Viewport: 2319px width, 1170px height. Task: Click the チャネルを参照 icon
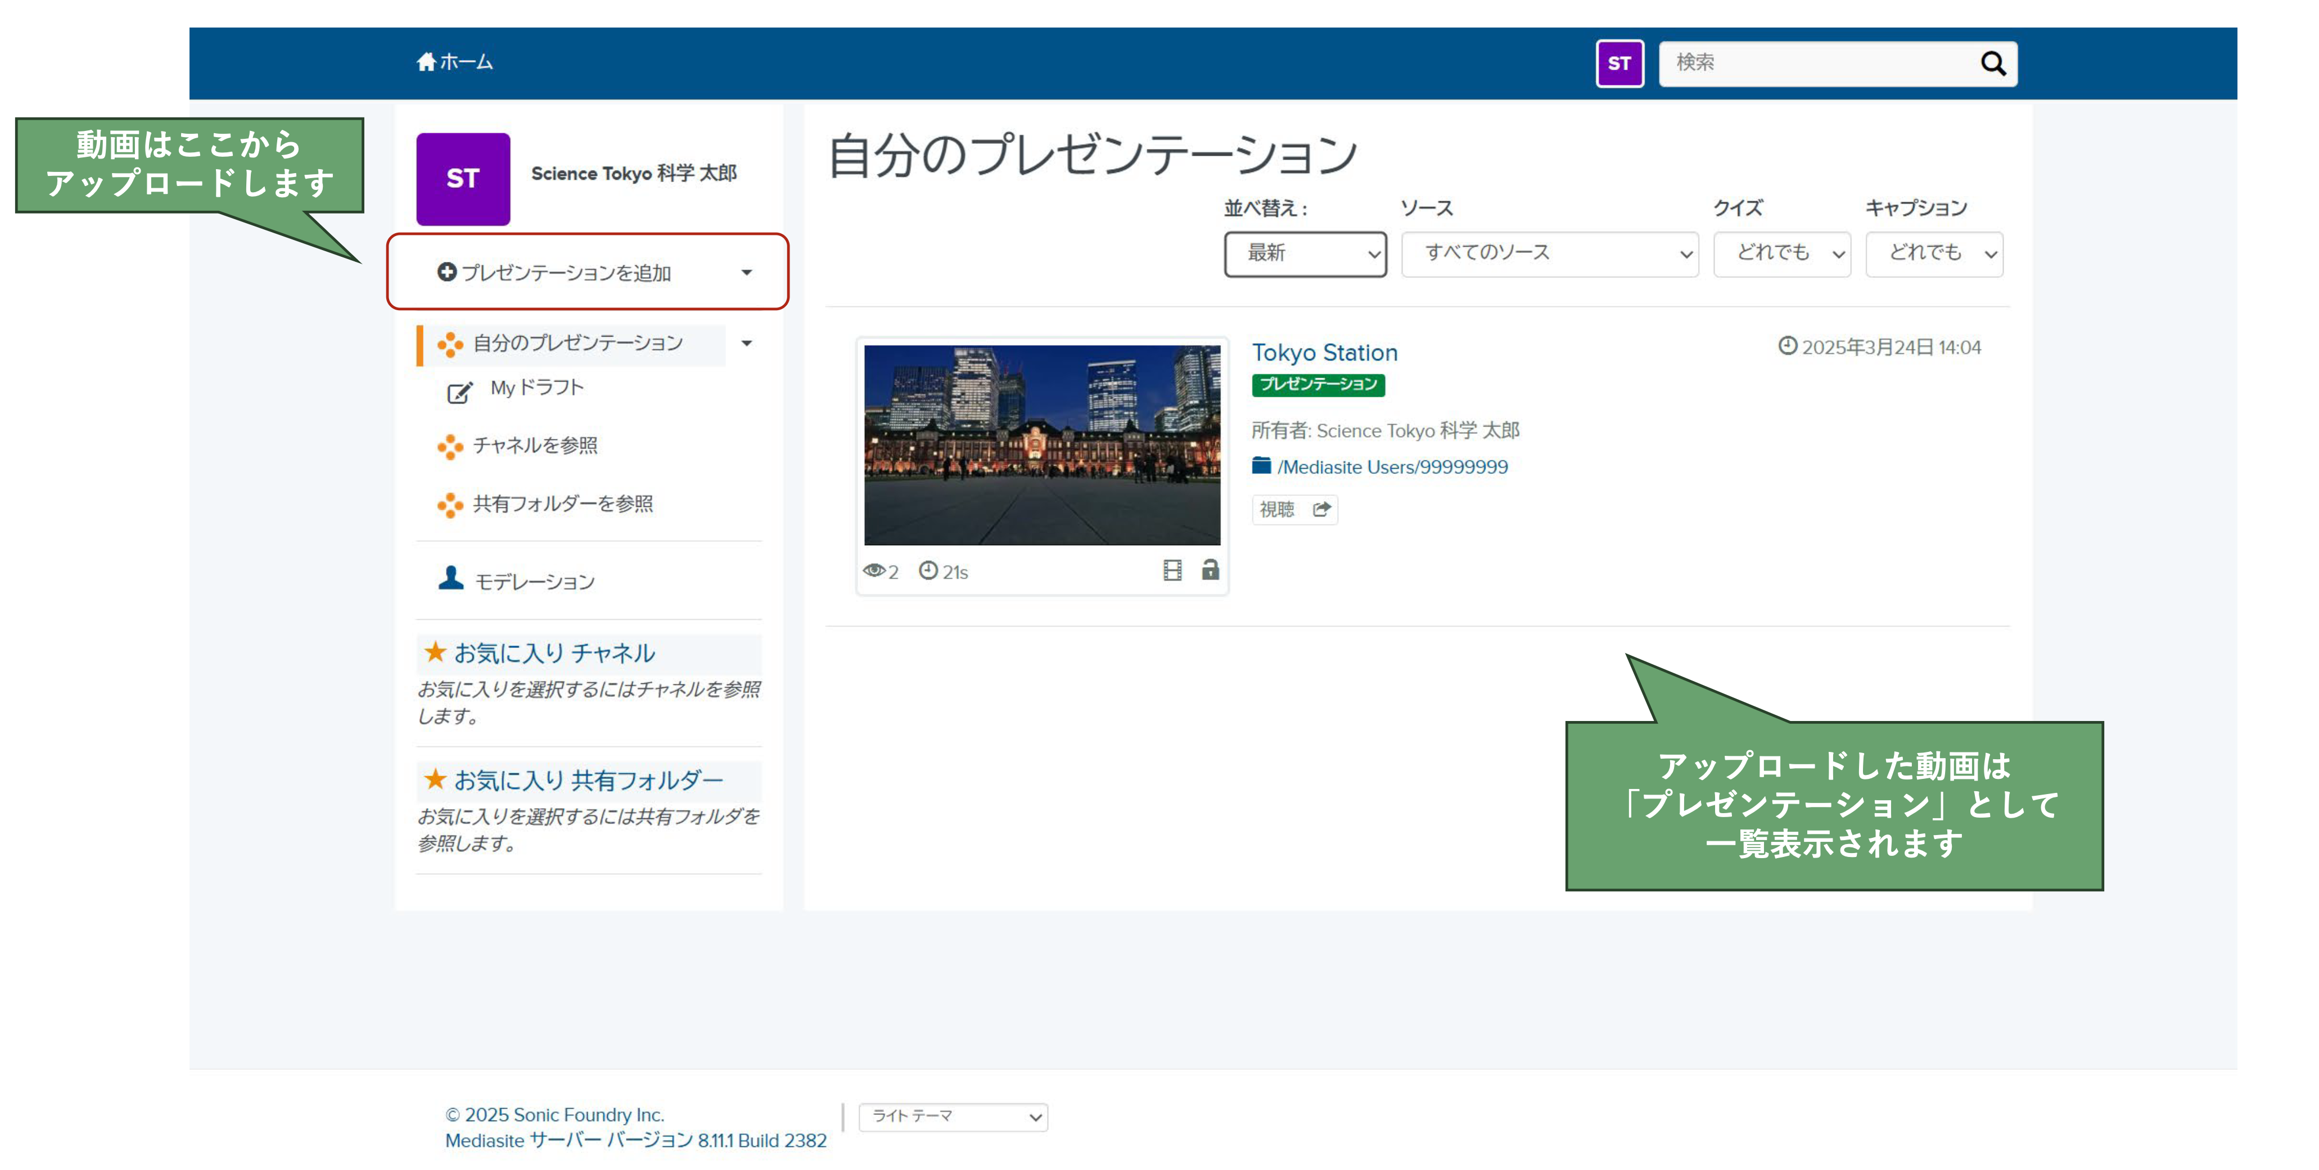click(x=450, y=446)
